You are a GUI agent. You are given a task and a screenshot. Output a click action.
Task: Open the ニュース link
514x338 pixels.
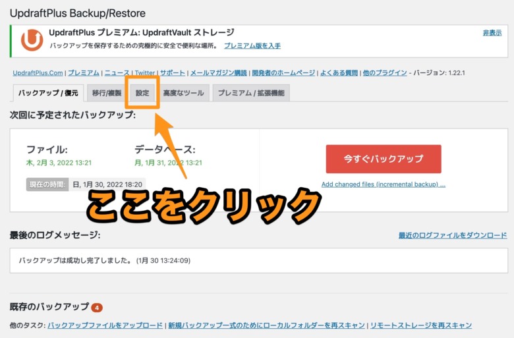pos(117,72)
